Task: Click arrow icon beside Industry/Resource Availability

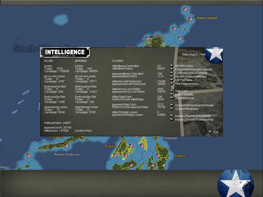Action: tap(172, 116)
